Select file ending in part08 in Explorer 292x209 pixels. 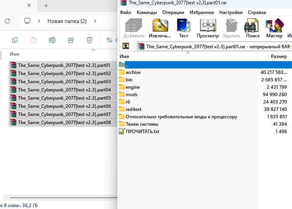[x=63, y=123]
